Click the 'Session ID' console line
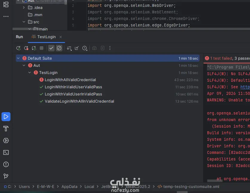Image resolution: width=250 pixels, height=193 pixels. pyautogui.click(x=228, y=166)
